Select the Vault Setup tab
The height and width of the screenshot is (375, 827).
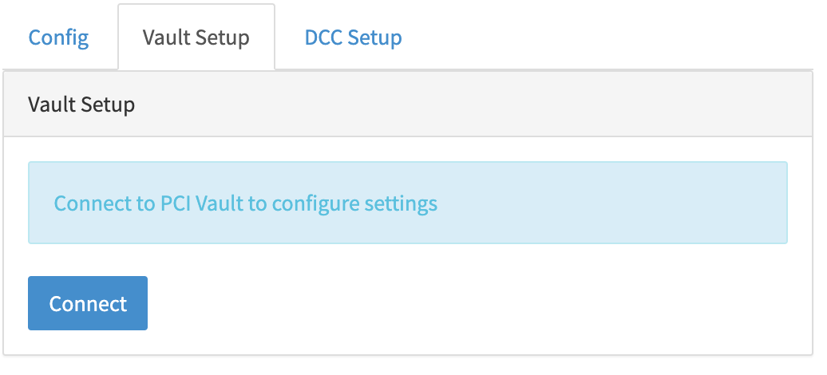point(196,37)
